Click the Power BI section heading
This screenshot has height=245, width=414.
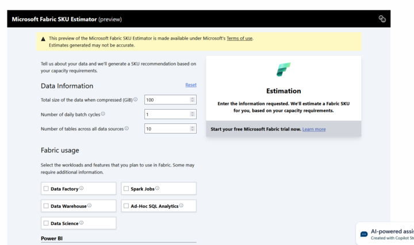point(52,239)
